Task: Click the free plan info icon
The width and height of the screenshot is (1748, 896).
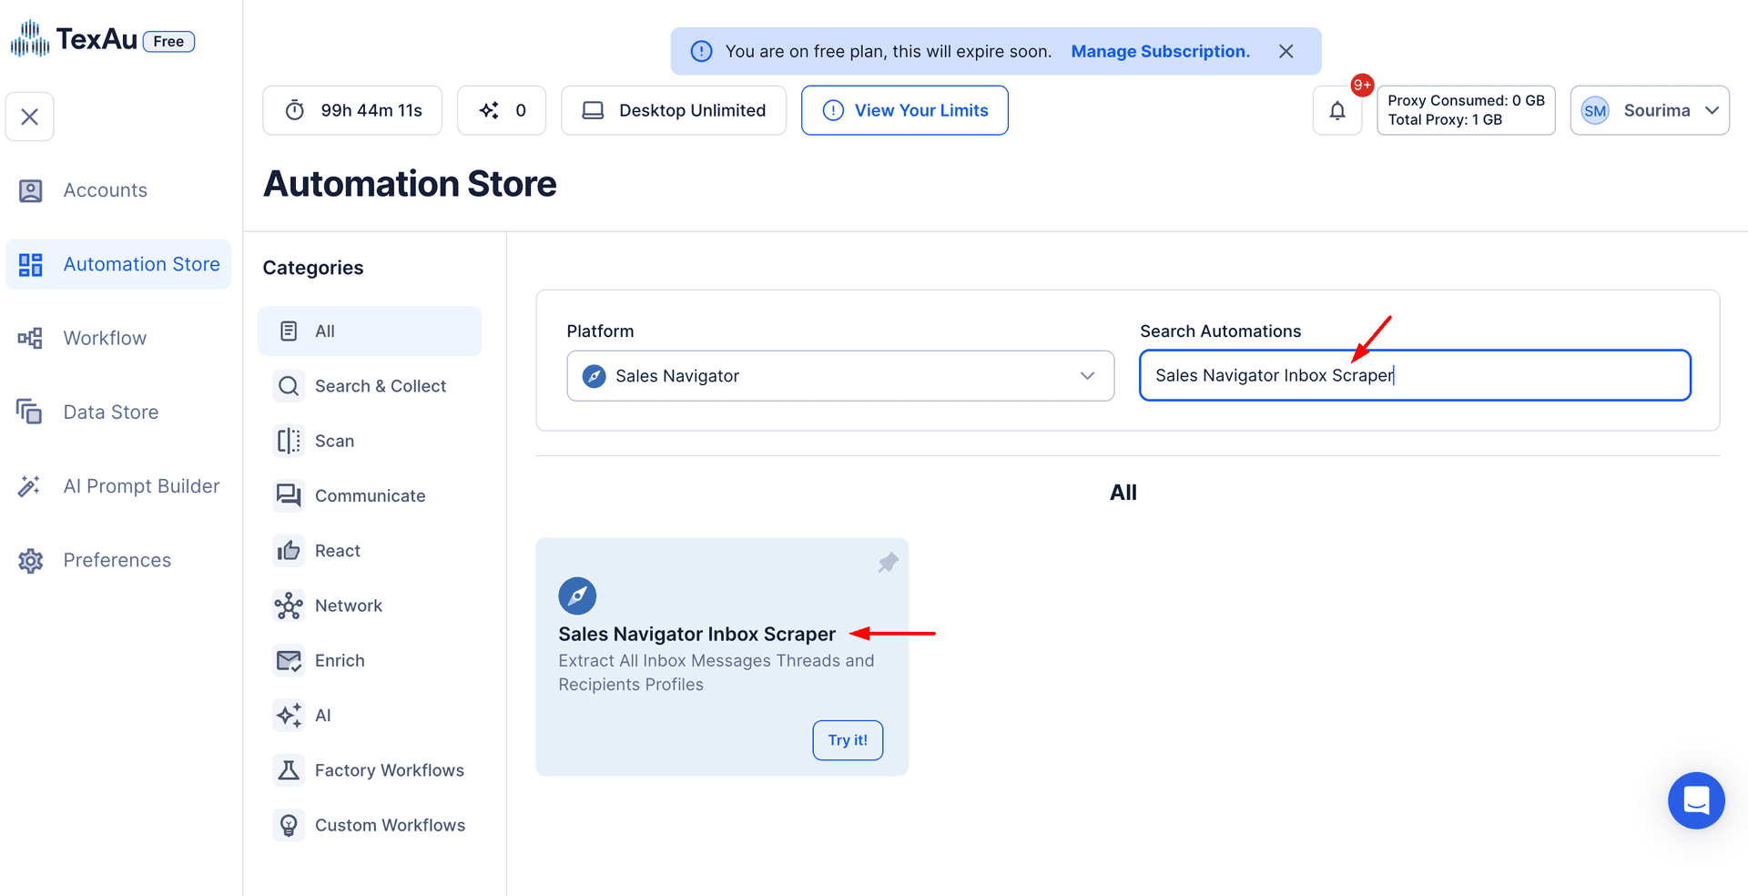Action: 701,51
